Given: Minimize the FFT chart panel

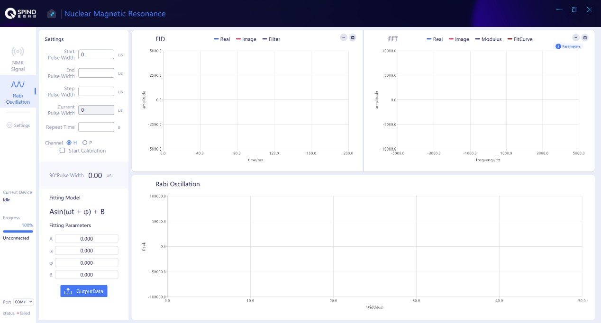Looking at the screenshot, I should tap(576, 37).
